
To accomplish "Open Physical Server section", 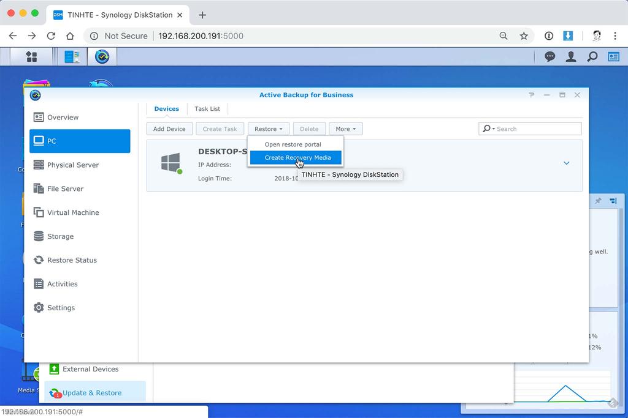I will coord(80,165).
